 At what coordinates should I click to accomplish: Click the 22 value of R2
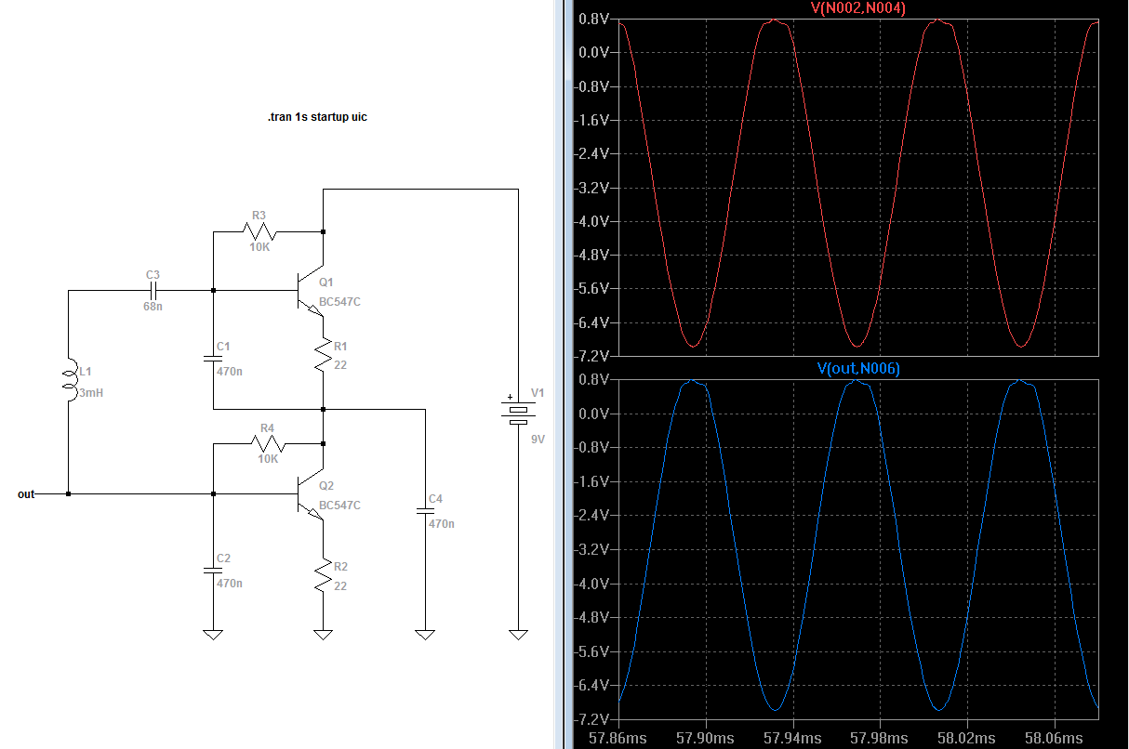click(340, 585)
